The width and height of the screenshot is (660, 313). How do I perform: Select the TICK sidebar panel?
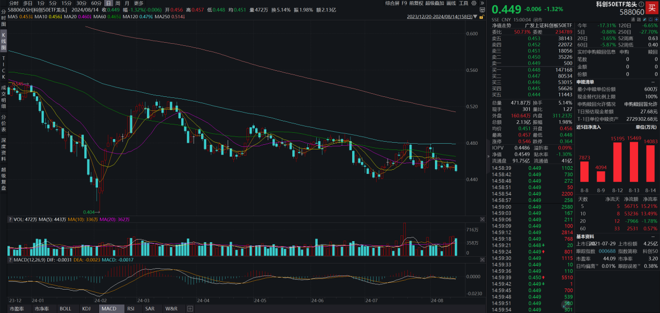pyautogui.click(x=3, y=67)
